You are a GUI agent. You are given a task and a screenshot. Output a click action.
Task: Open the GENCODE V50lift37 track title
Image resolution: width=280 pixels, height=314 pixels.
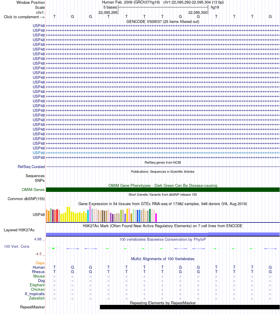tap(163, 21)
